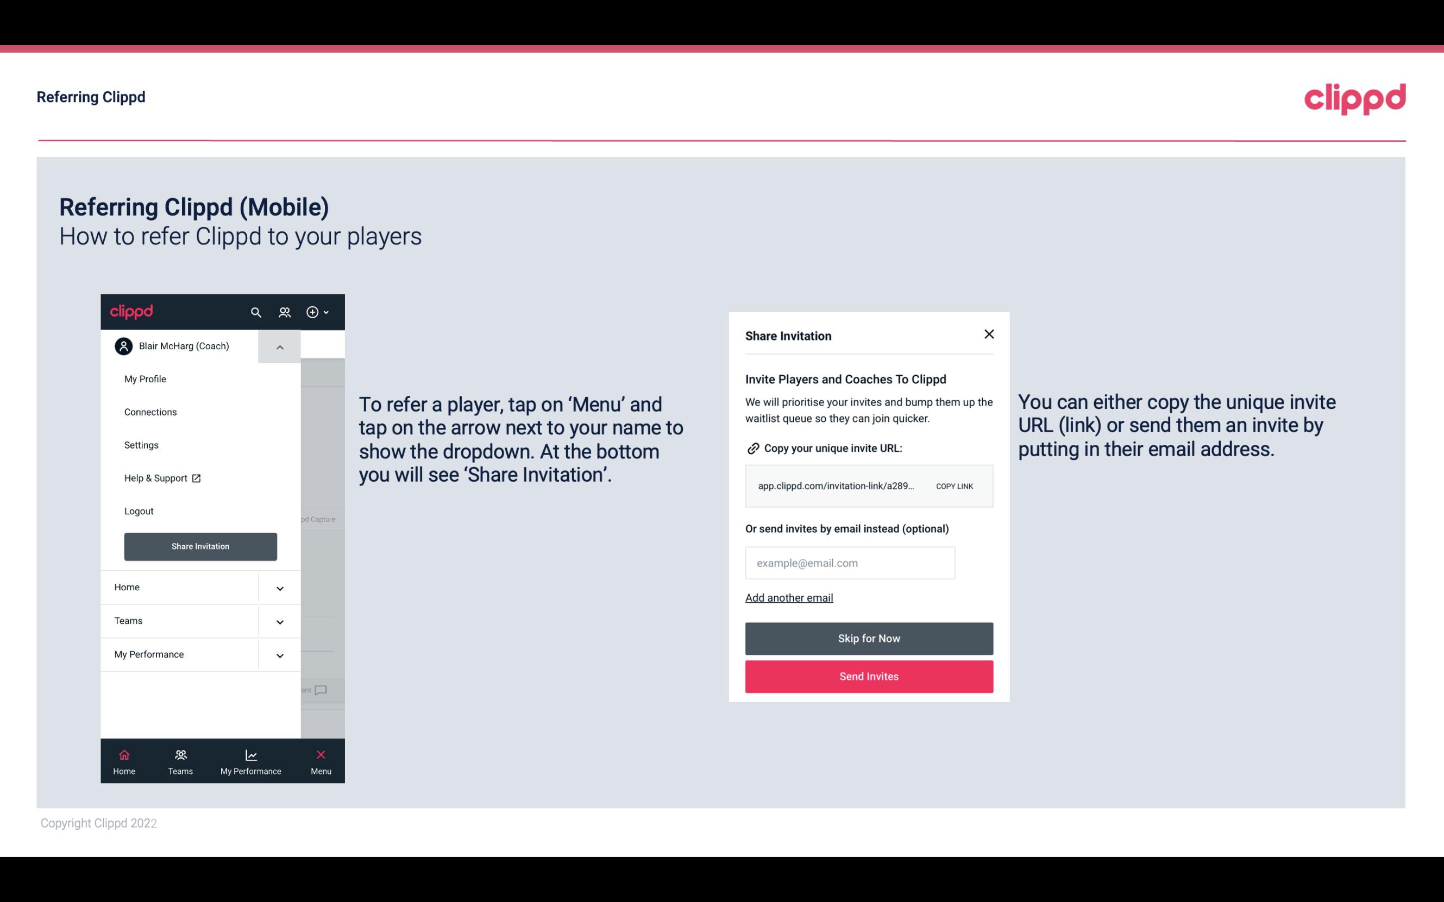The width and height of the screenshot is (1444, 902).
Task: Click the My Performance icon in bottom nav
Action: [x=250, y=754]
